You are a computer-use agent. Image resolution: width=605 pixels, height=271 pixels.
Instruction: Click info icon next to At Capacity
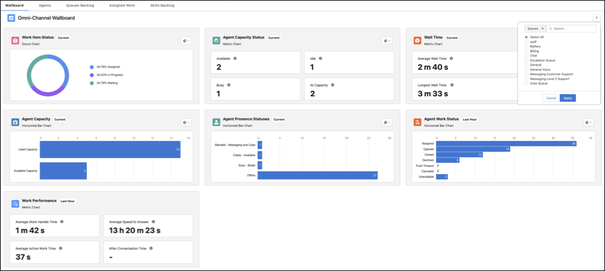[x=333, y=85]
